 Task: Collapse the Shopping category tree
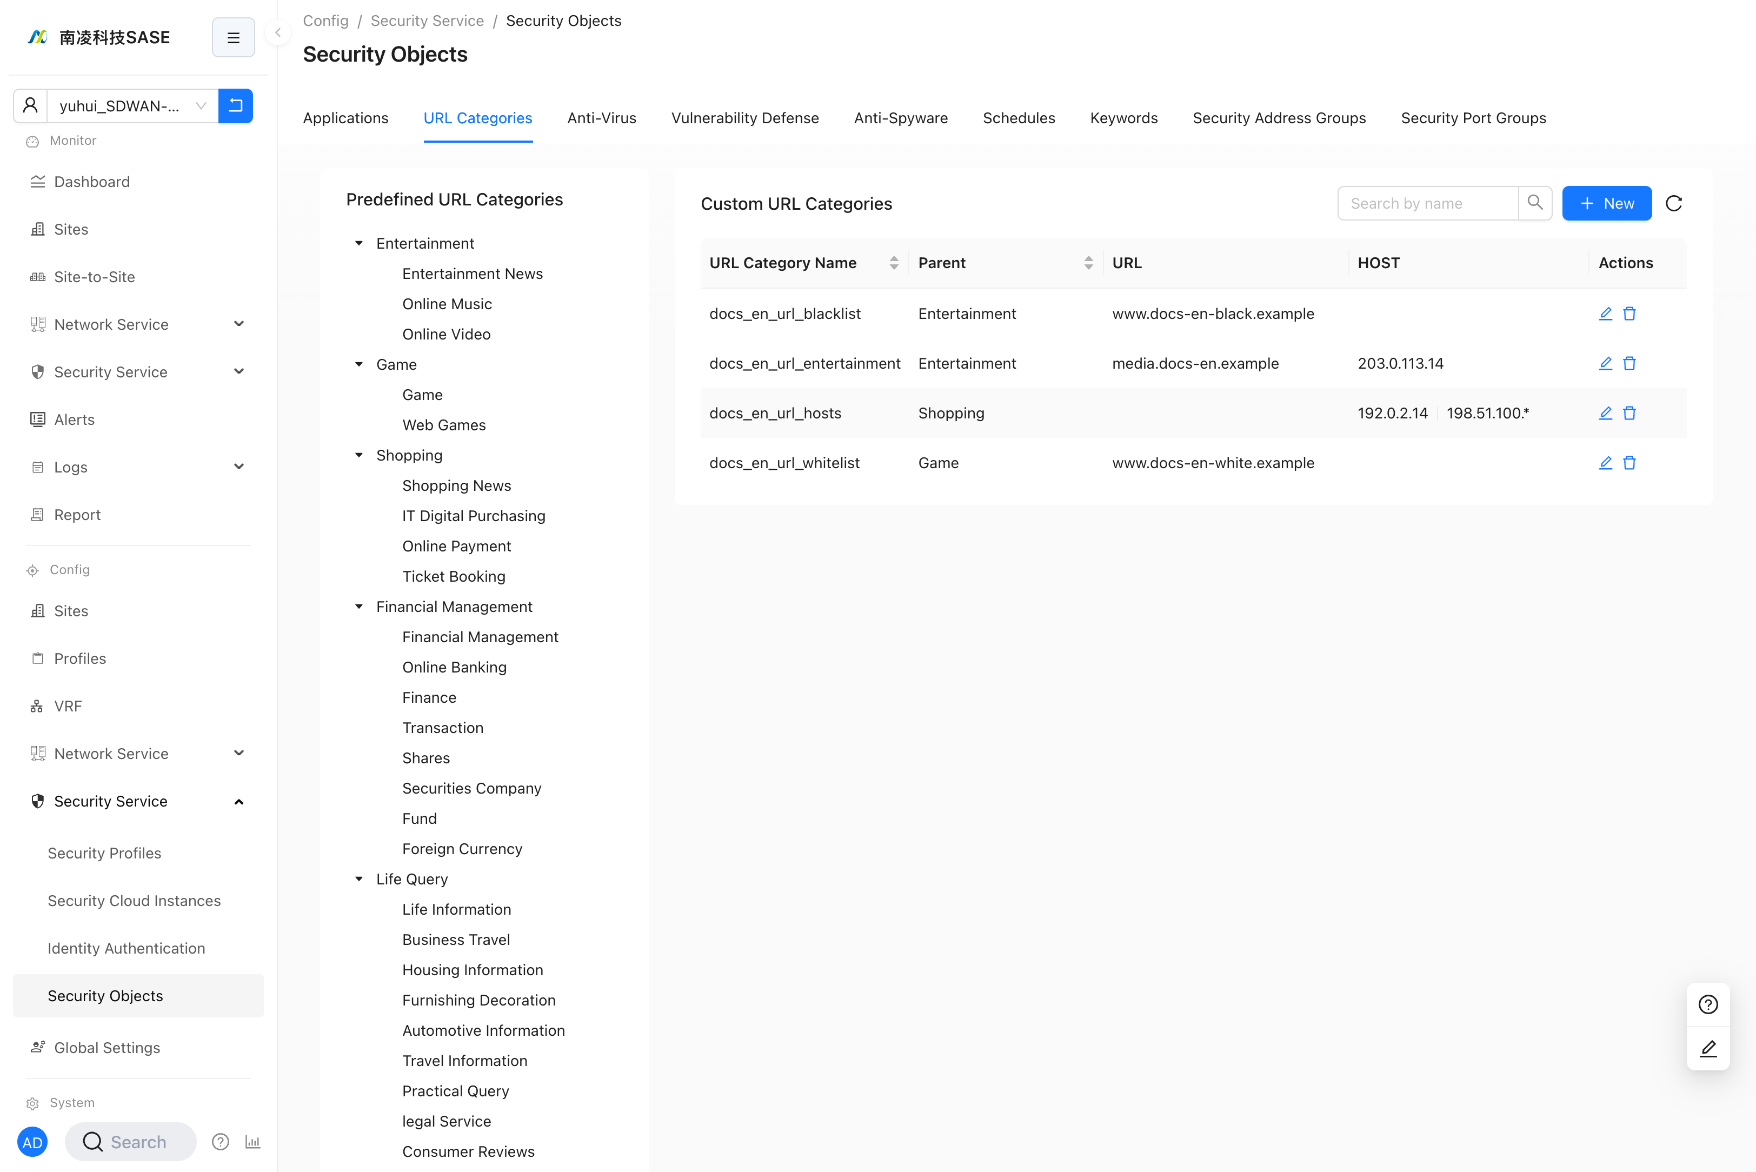359,455
